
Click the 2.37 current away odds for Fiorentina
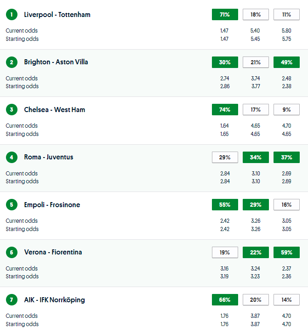click(x=286, y=269)
